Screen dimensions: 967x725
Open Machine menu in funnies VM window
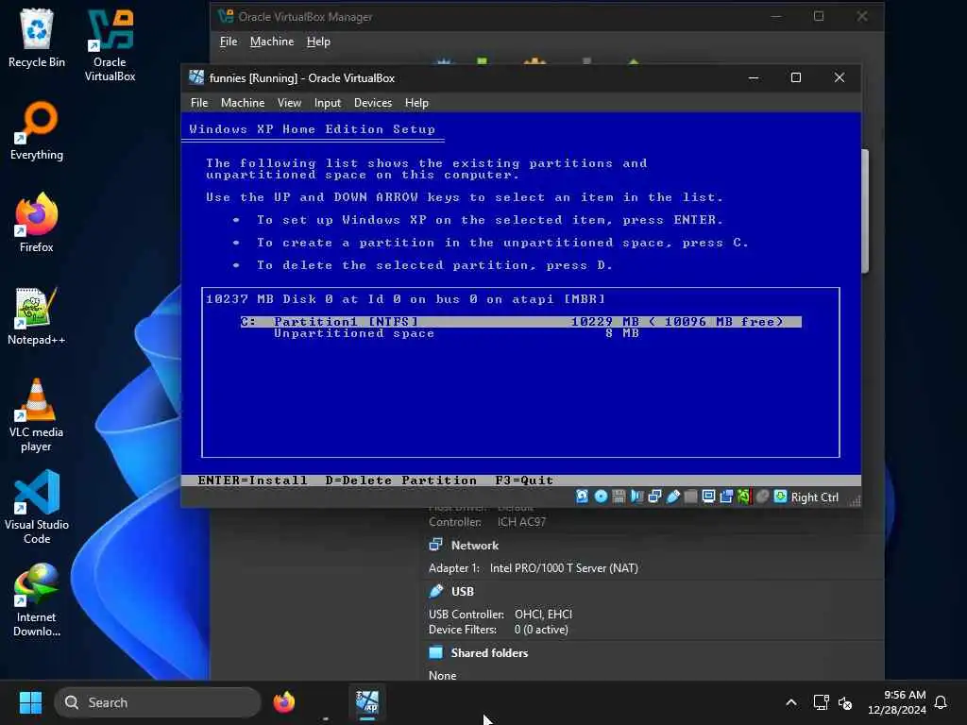point(243,103)
